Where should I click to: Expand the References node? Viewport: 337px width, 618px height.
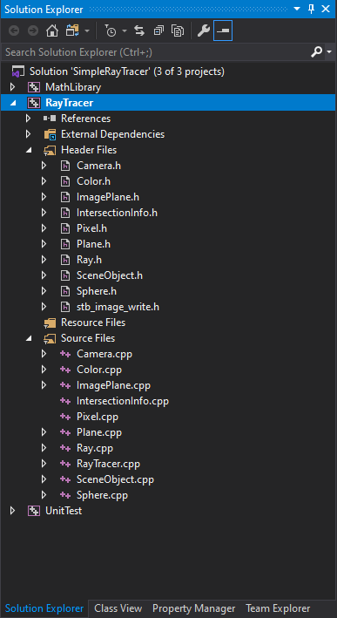click(28, 119)
